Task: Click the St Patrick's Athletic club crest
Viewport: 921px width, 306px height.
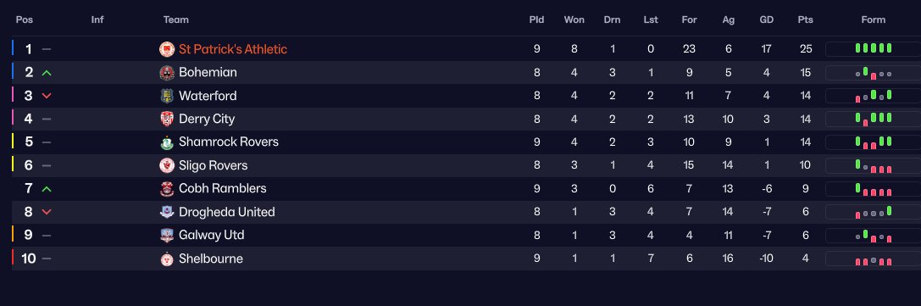Action: [x=168, y=49]
